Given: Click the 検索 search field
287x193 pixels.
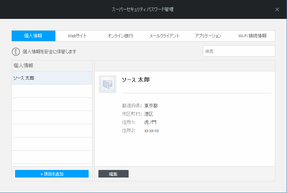Looking at the screenshot, I should (x=239, y=51).
